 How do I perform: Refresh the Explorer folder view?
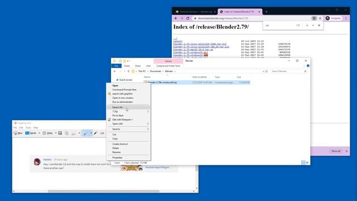[x=267, y=71]
